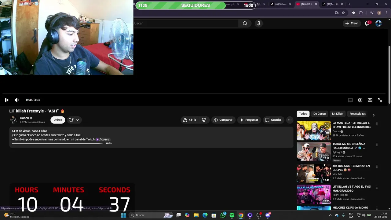Open options menu for 4x4 QUE CASI video
This screenshot has height=220, width=391.
(x=377, y=167)
